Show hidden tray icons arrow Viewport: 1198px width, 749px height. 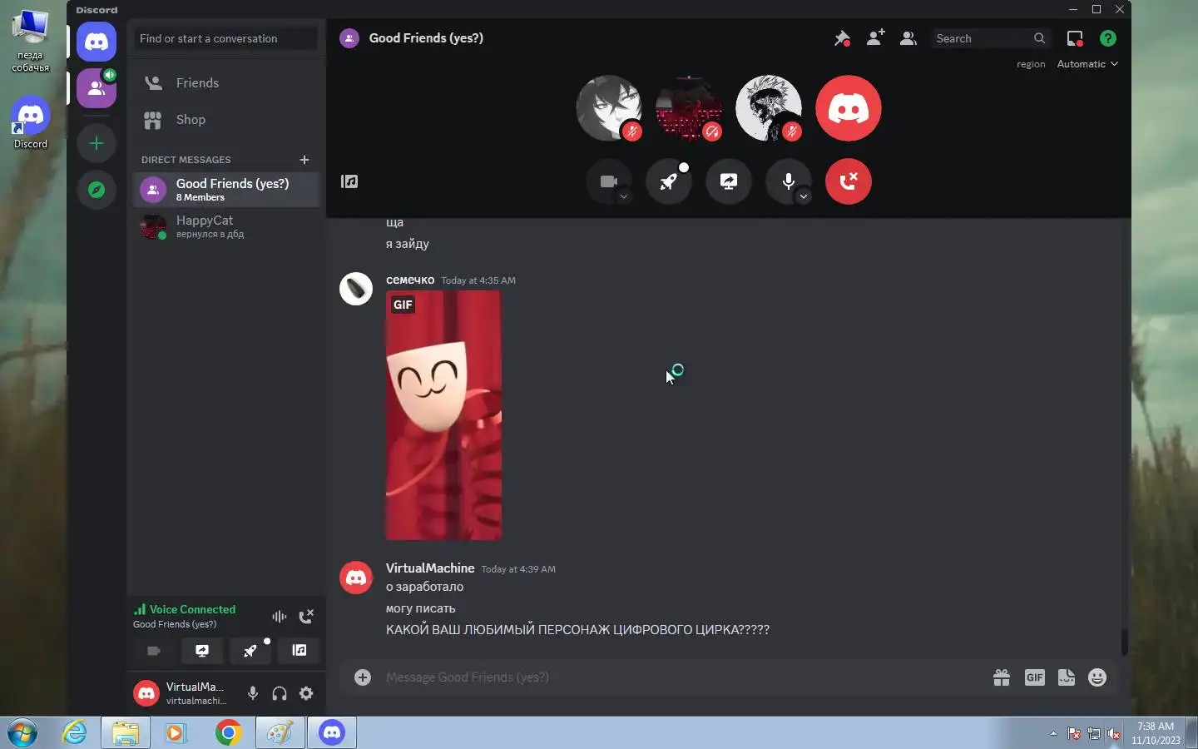click(x=1053, y=733)
